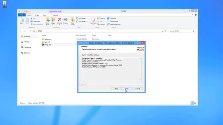Click History in the ribbon

tap(101, 24)
